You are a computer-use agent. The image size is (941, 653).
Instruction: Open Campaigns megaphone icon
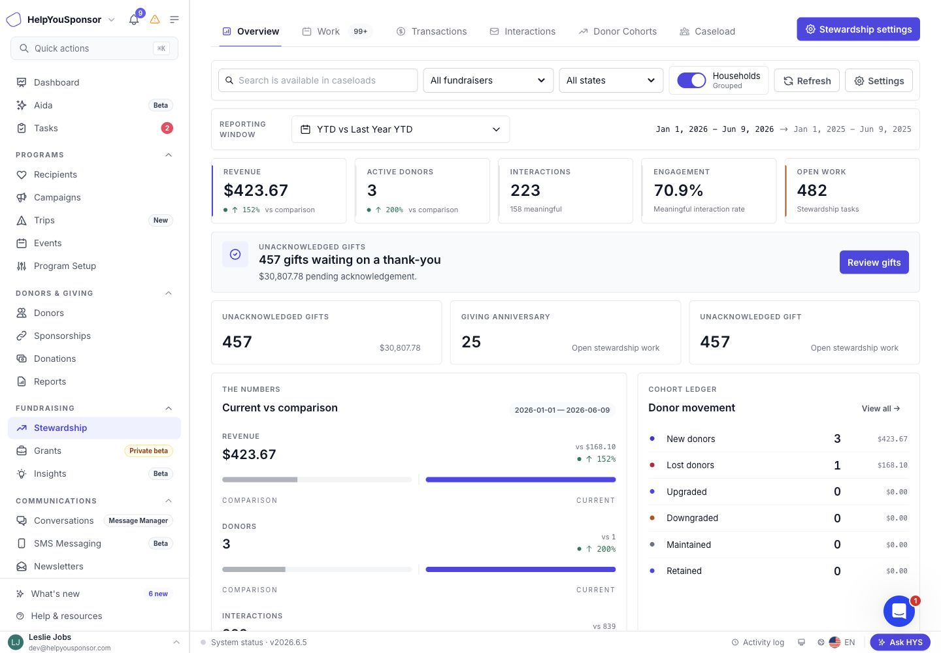(22, 197)
